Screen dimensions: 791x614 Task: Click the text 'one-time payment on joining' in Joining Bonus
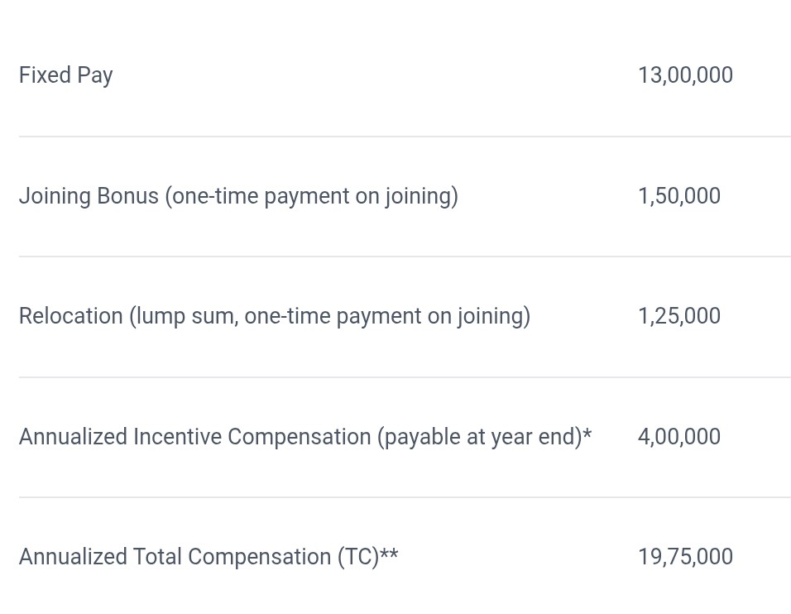pos(312,196)
